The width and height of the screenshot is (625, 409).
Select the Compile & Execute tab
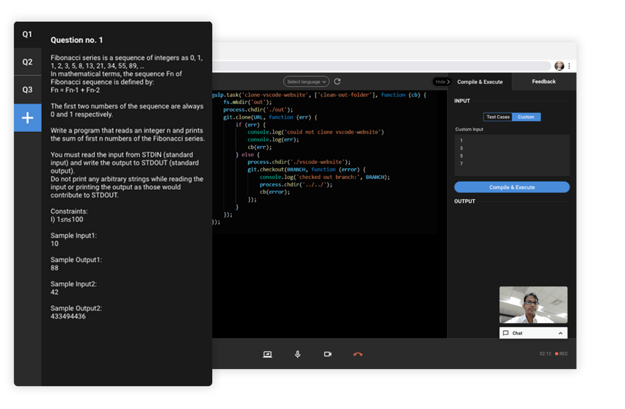(480, 82)
